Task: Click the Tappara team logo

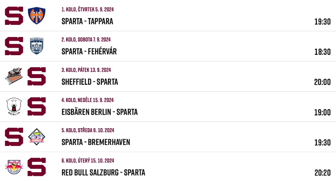Action: [37, 16]
